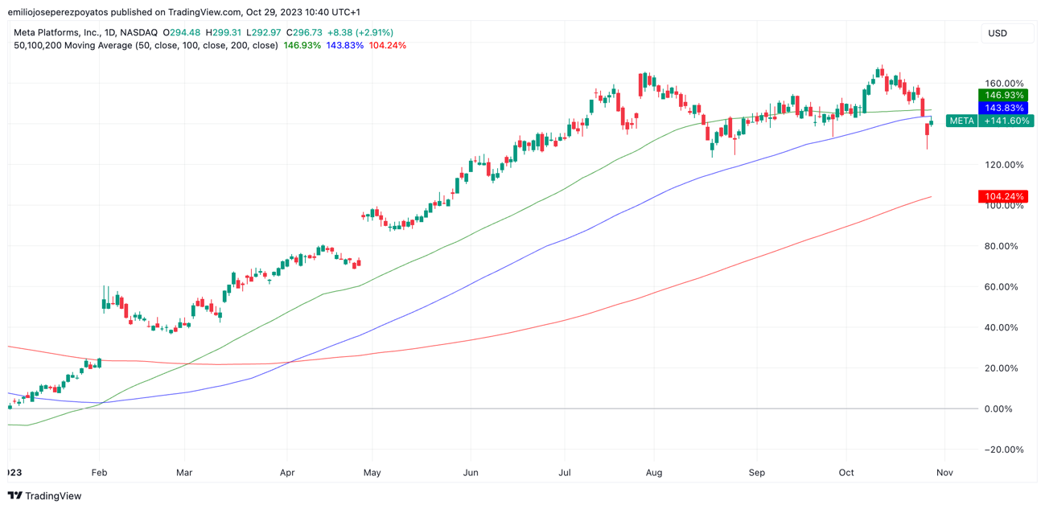Click the blue 143.83% legend value
The width and height of the screenshot is (1045, 509).
344,46
